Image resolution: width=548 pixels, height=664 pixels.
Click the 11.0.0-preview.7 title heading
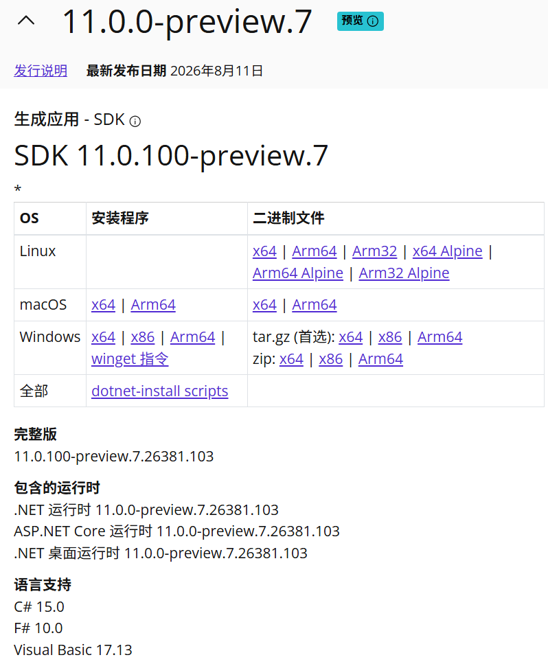[x=187, y=21]
